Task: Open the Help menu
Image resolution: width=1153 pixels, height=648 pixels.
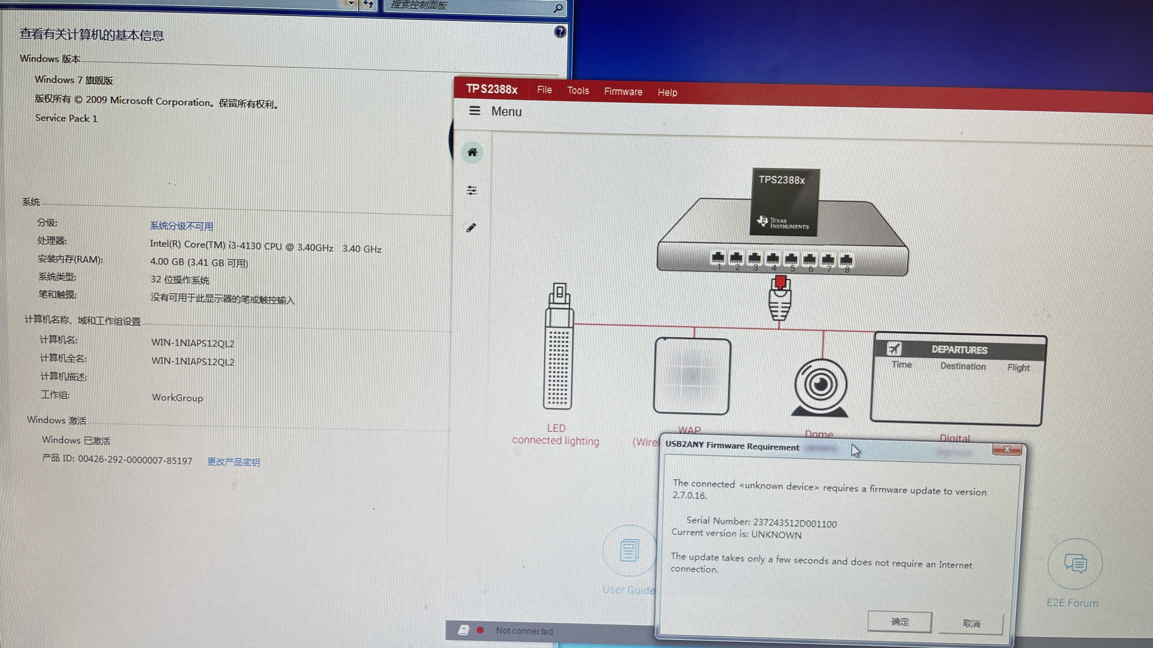Action: point(667,93)
